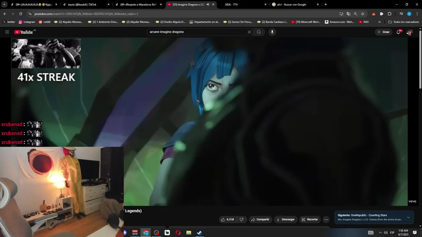
Task: Open Windows notification center
Action: click(x=415, y=233)
